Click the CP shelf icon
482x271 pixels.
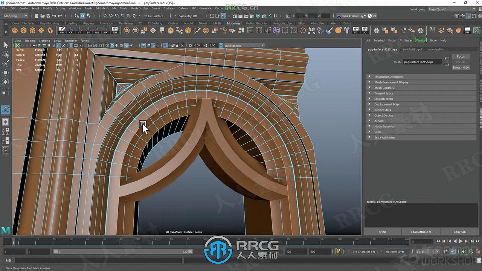[71, 30]
